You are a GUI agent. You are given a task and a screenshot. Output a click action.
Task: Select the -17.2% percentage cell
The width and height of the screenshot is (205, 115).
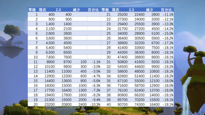[x=168, y=43]
